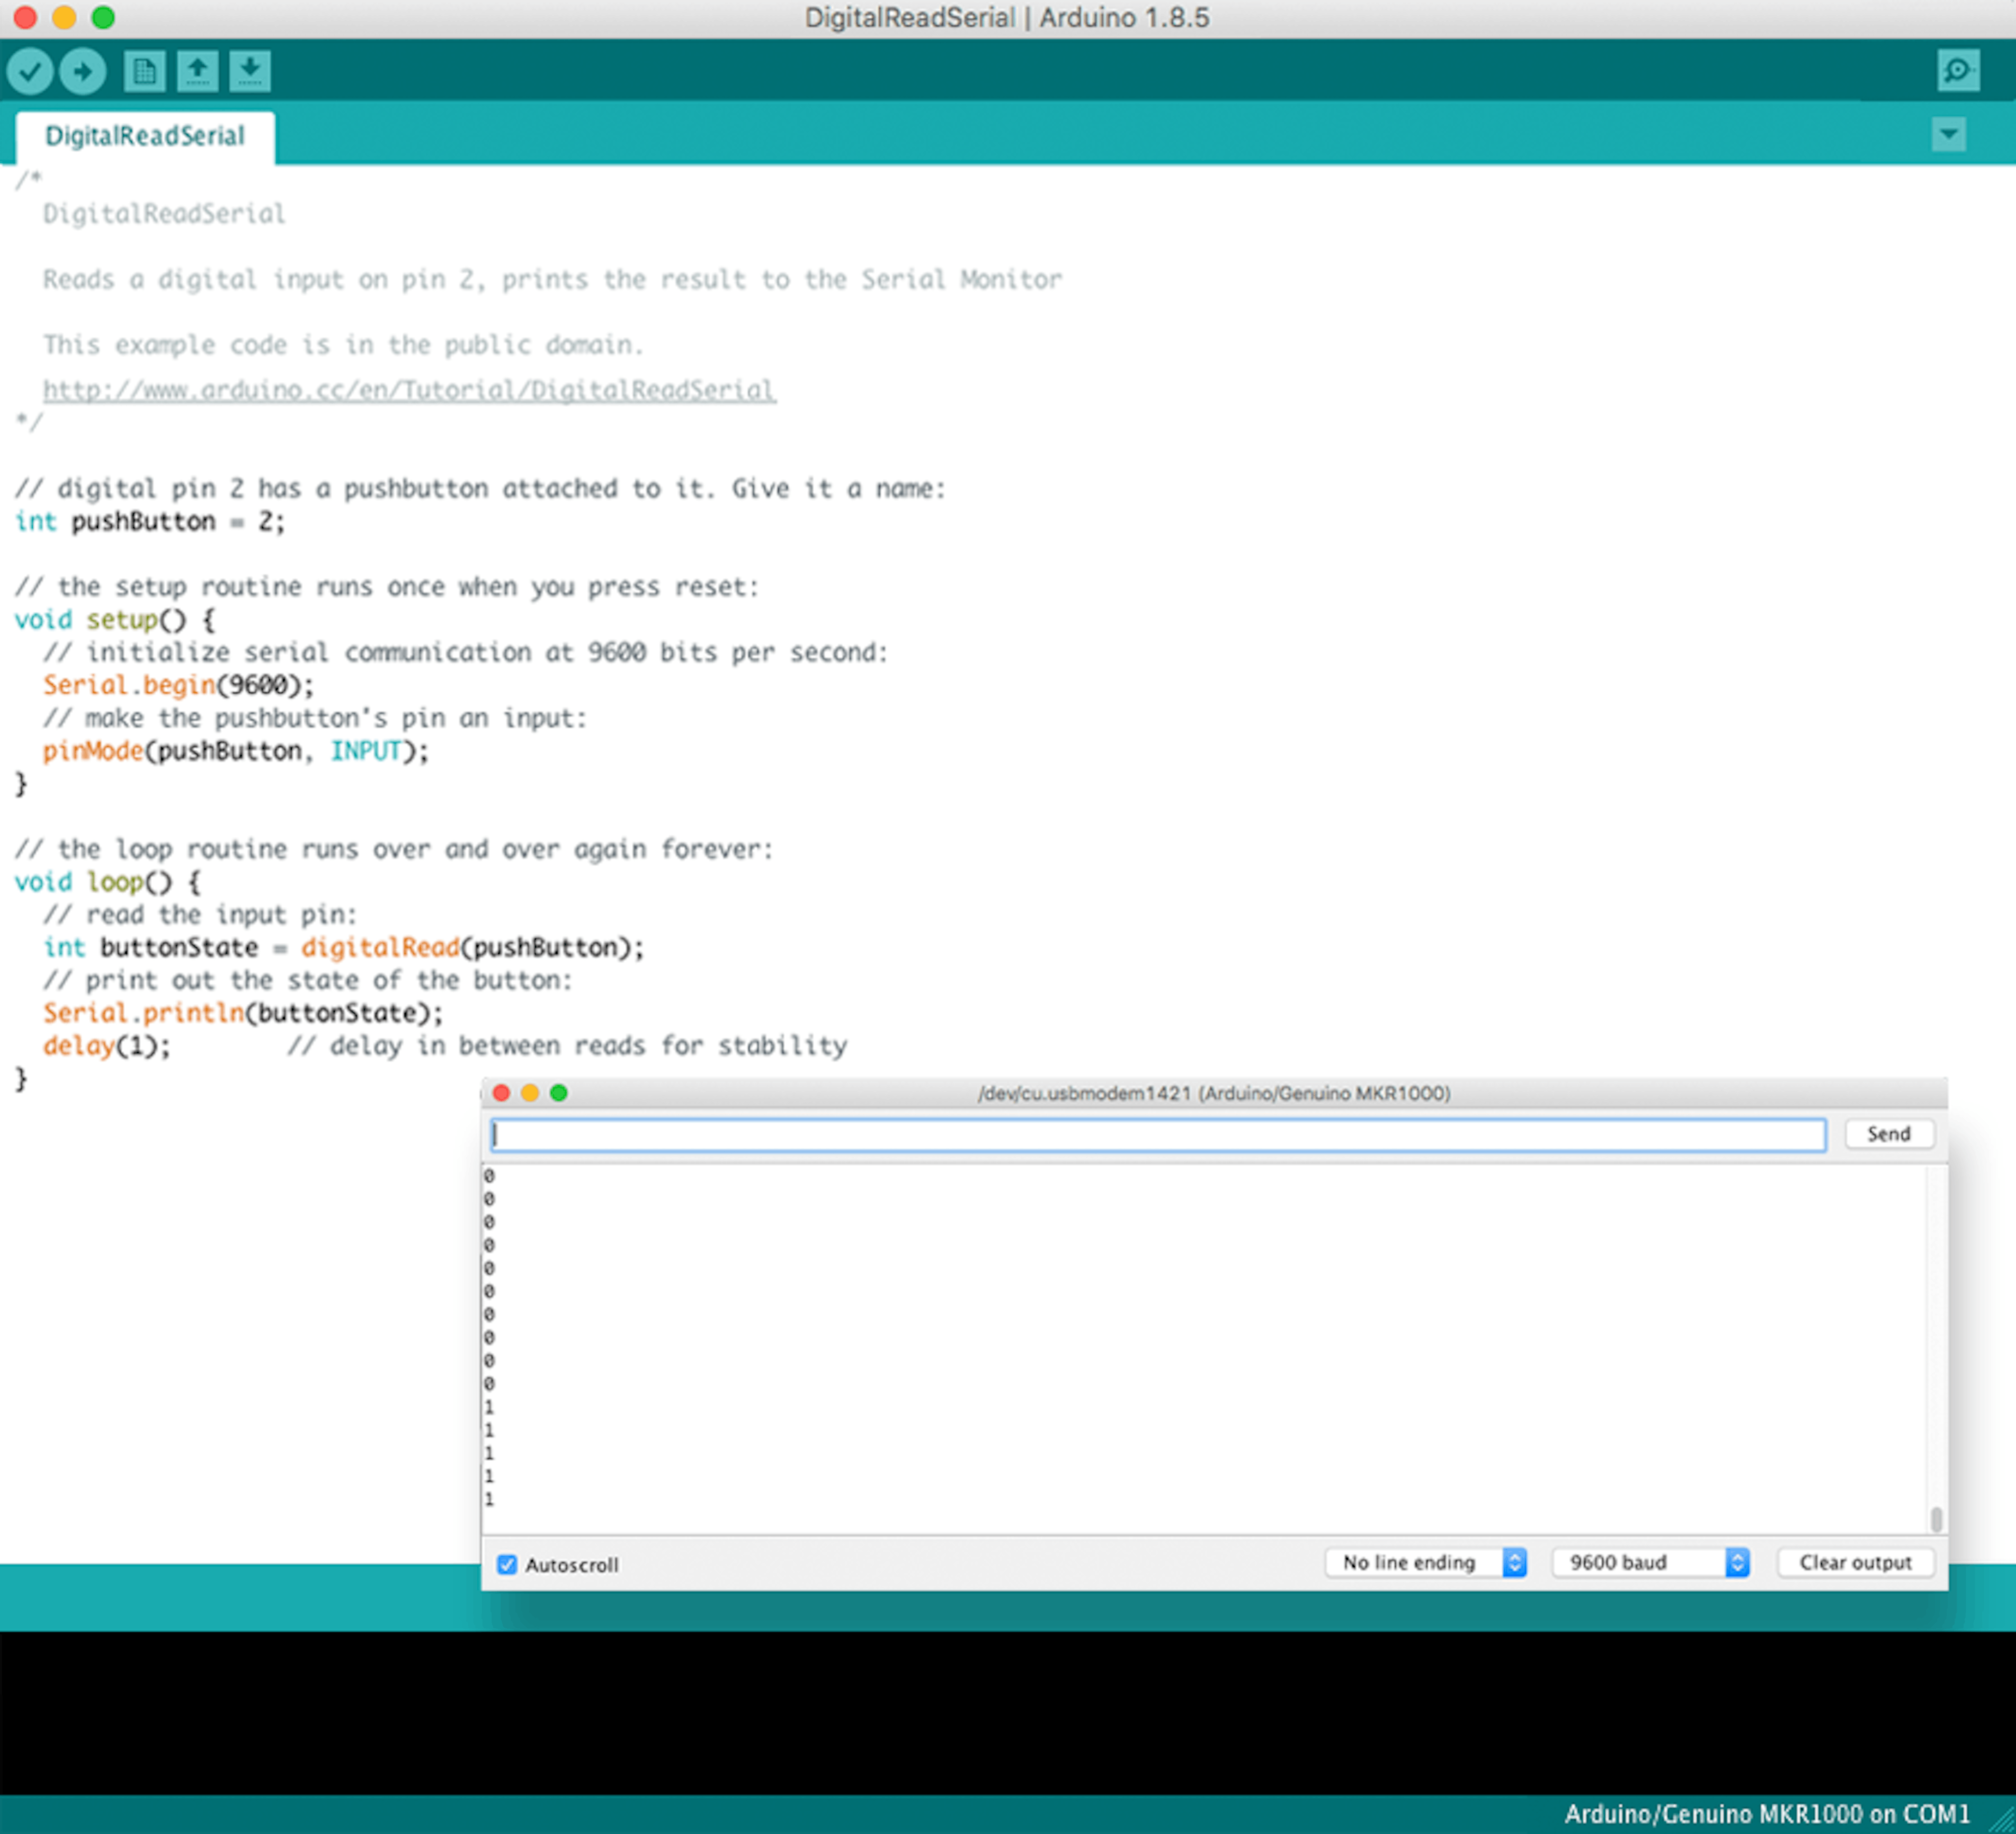2016x1834 pixels.
Task: Click the DigitalReadSerial header comment line
Action: click(164, 214)
